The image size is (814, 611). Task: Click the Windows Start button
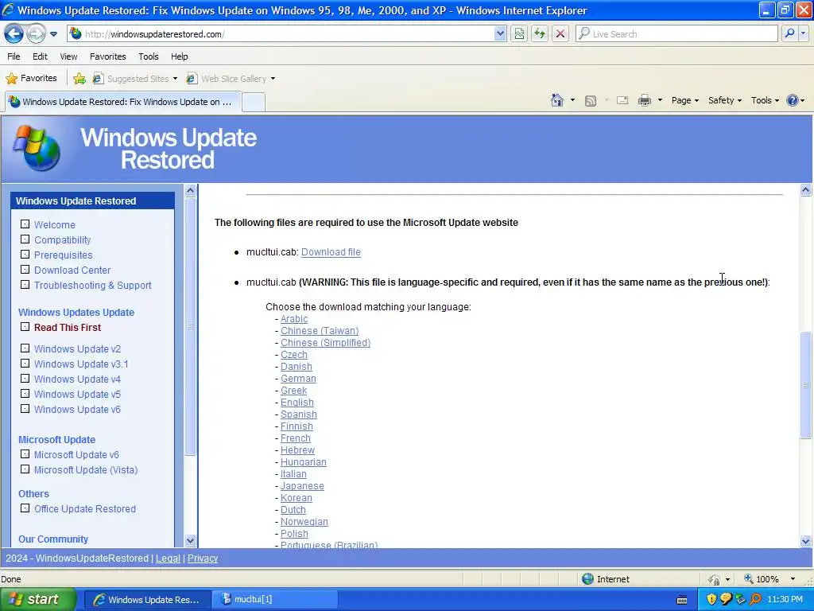coord(38,600)
